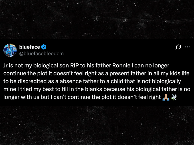Open the Grok explain-post icon
The image size is (194, 145).
tap(179, 47)
